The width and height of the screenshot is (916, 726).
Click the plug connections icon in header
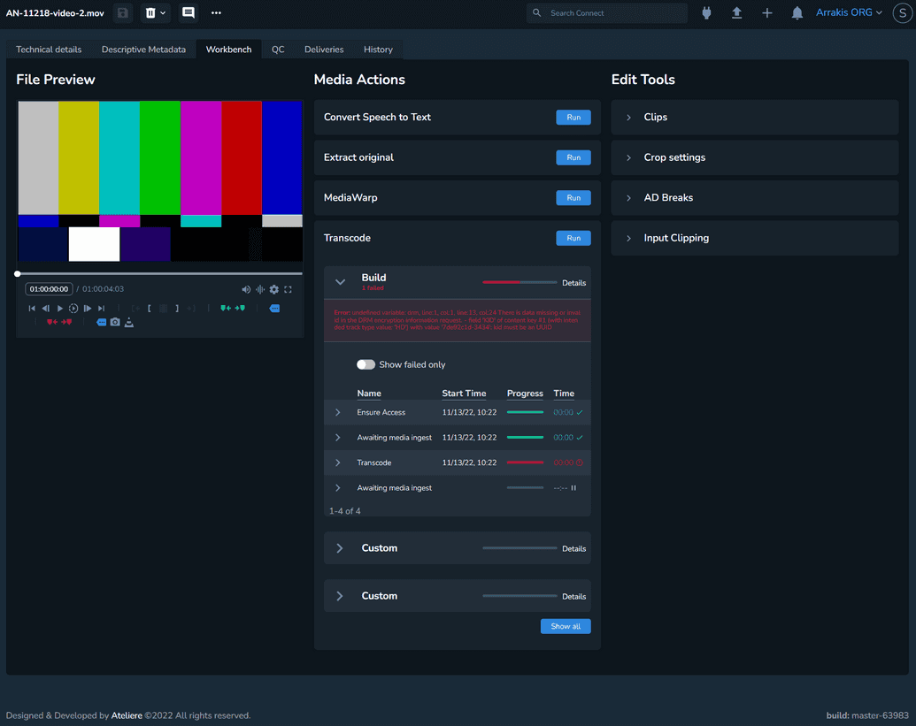(x=706, y=13)
